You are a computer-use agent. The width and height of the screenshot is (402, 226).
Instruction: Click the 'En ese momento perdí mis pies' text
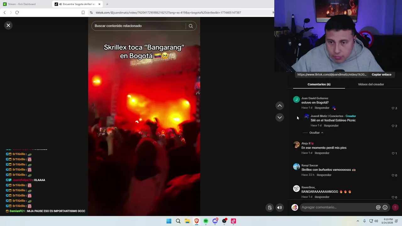point(324,148)
